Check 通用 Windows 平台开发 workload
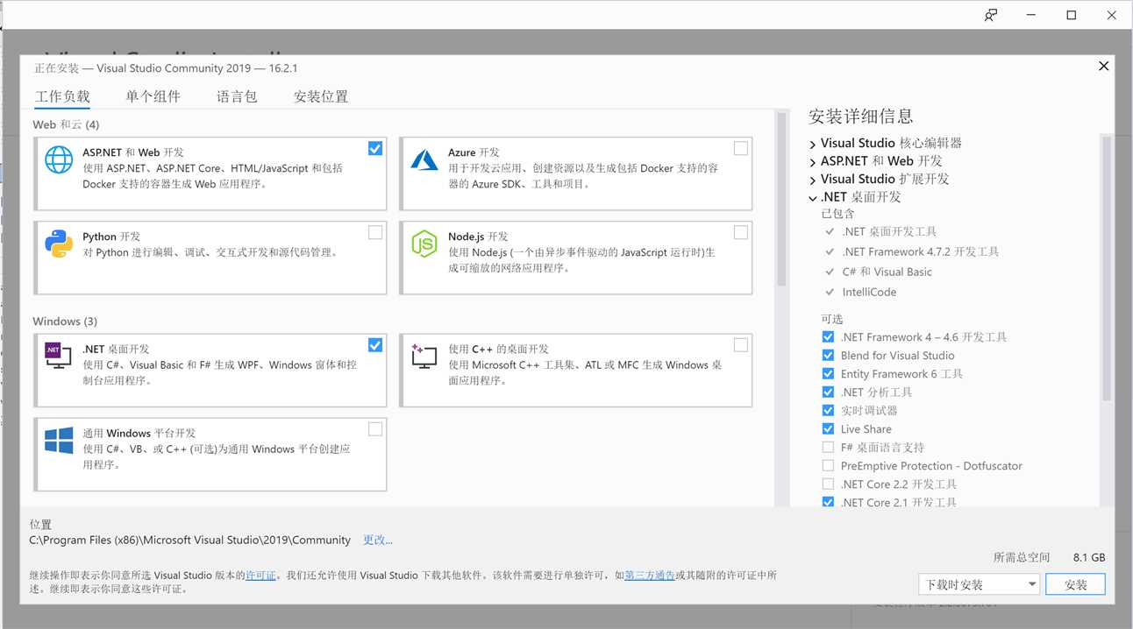This screenshot has width=1133, height=629. coord(375,428)
